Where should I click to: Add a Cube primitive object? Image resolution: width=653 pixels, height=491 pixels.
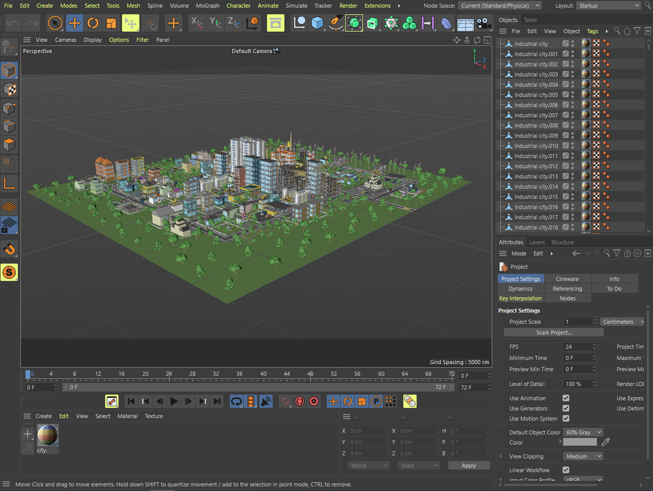coord(318,23)
